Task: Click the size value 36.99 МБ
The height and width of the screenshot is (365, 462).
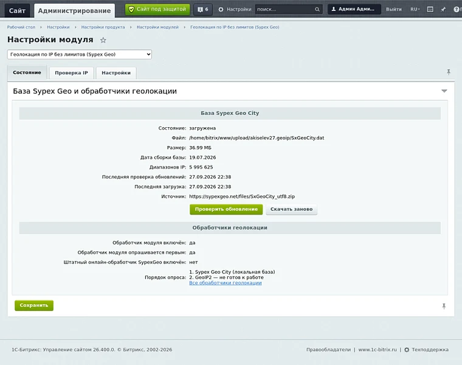Action: [200, 148]
